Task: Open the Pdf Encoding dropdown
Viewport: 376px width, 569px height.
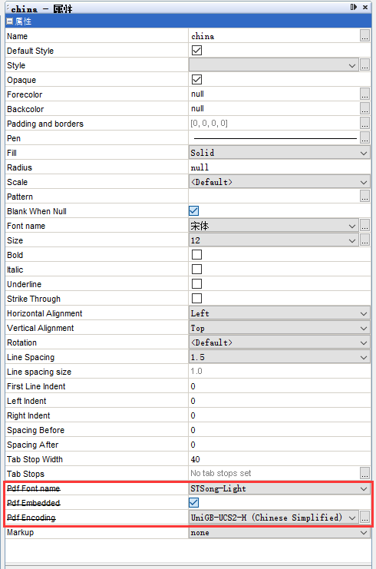Action: click(x=273, y=518)
